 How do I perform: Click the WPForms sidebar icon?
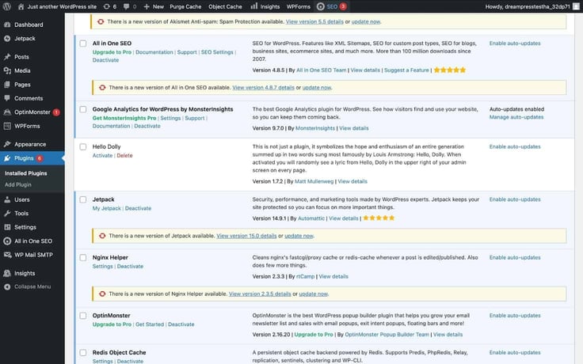(7, 126)
